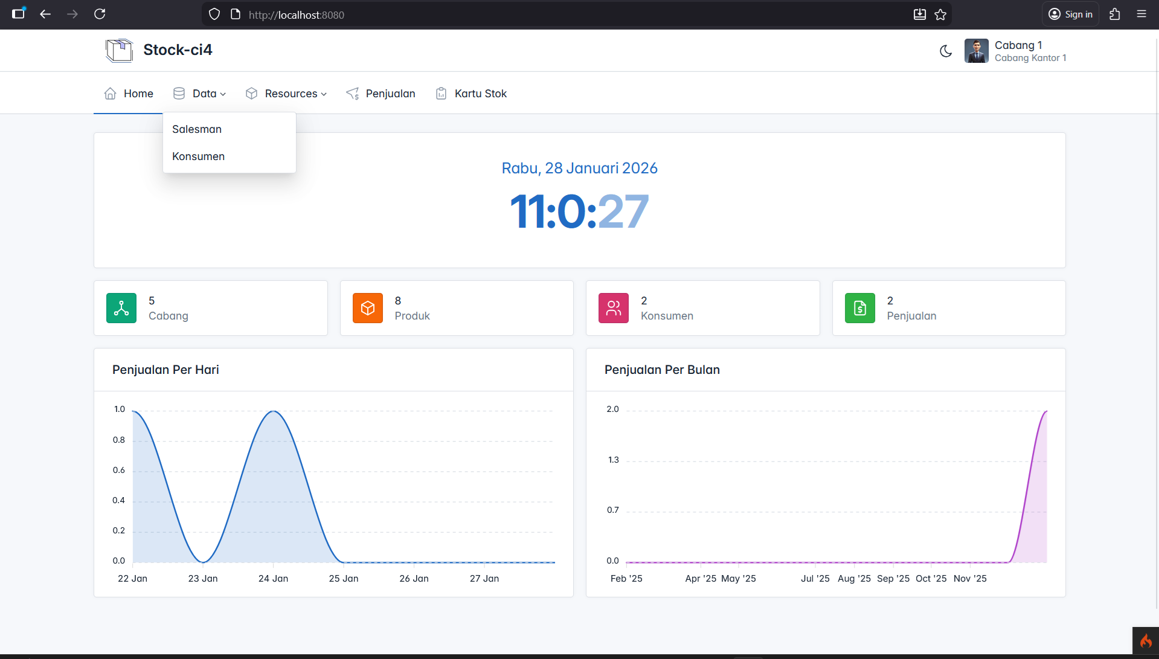
Task: Click the Penjualan Per Hari chart title
Action: click(165, 370)
